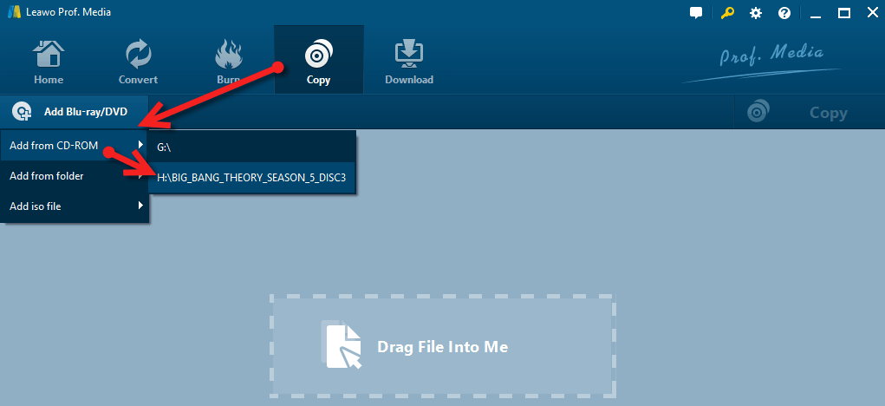Open the registration key icon
Image resolution: width=885 pixels, height=406 pixels.
coord(727,13)
